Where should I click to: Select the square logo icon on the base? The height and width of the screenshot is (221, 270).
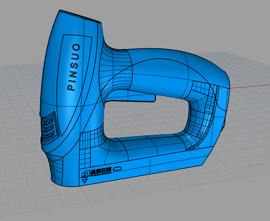pos(85,174)
